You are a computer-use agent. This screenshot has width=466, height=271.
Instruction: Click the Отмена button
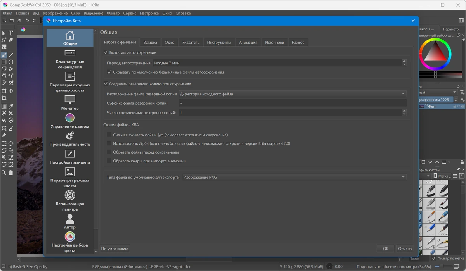click(405, 249)
